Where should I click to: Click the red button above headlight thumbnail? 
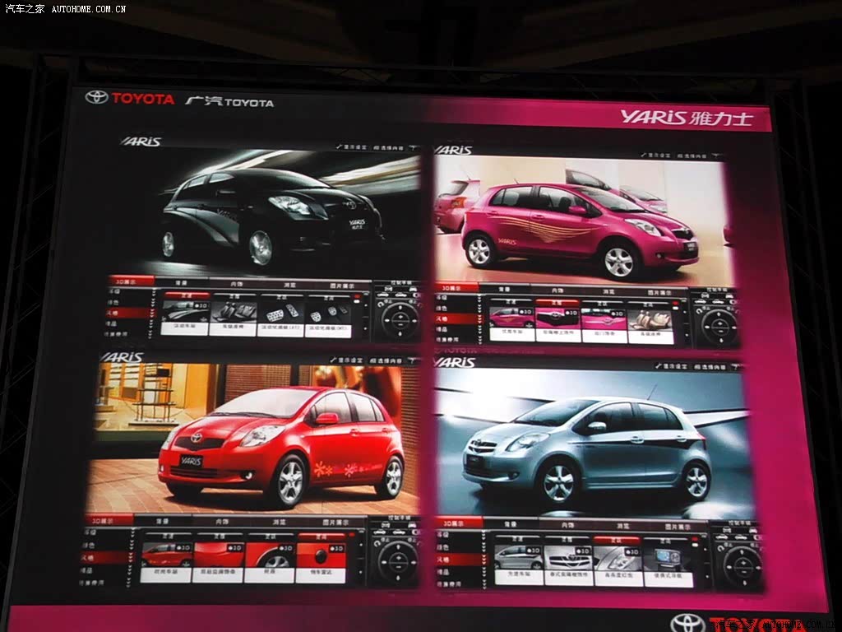point(617,540)
